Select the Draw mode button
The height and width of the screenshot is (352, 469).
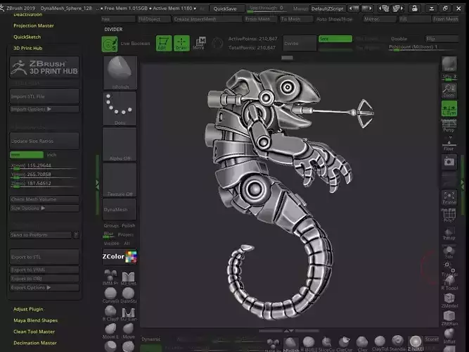point(181,44)
